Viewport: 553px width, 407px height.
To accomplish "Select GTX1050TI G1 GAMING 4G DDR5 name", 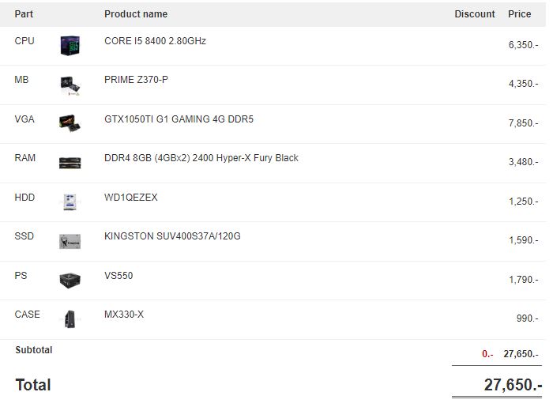I will [179, 119].
